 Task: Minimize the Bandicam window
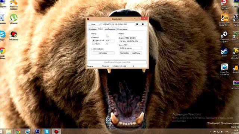[x=134, y=19]
